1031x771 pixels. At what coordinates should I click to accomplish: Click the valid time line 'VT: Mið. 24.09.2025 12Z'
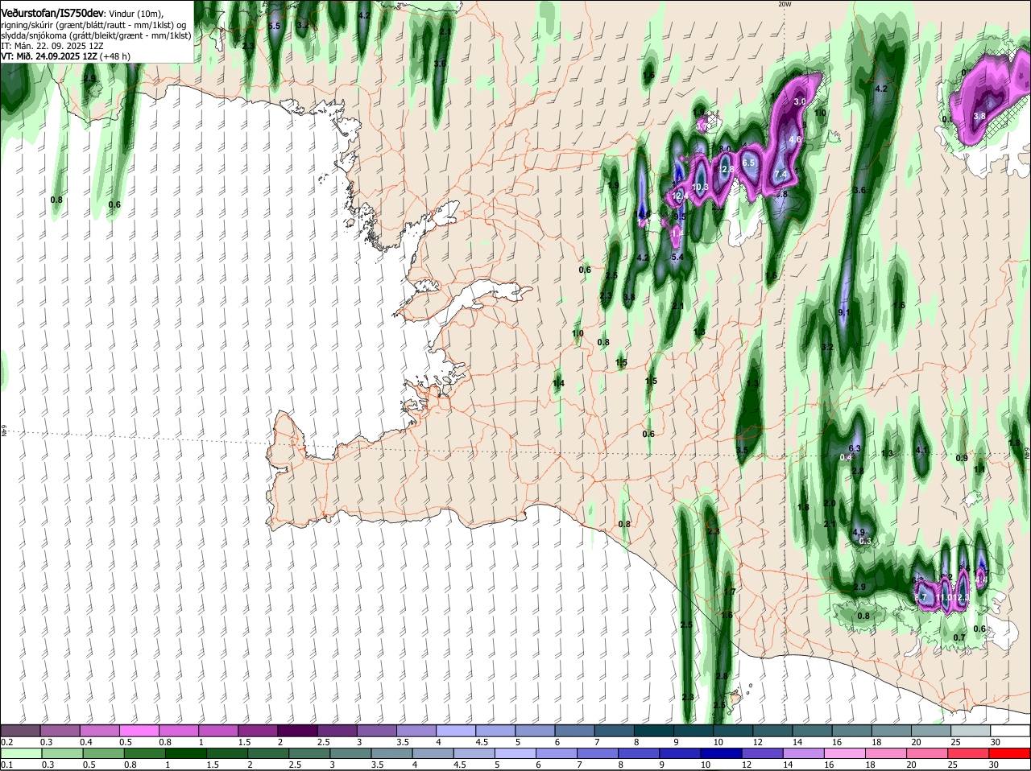(x=50, y=56)
